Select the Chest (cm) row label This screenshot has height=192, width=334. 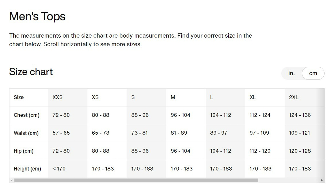[x=26, y=115]
